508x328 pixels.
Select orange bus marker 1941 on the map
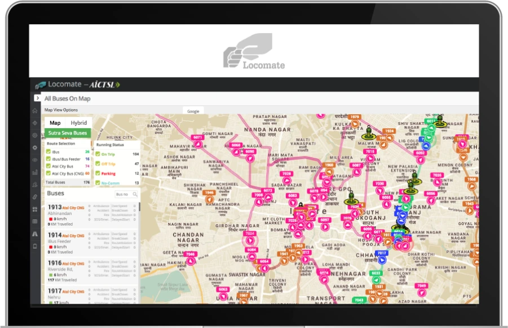284,258
